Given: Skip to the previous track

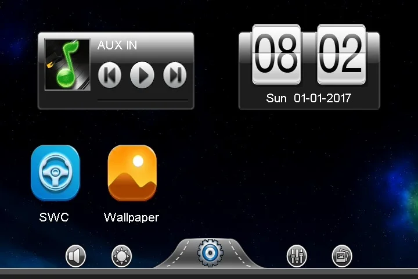Looking at the screenshot, I should tap(110, 75).
